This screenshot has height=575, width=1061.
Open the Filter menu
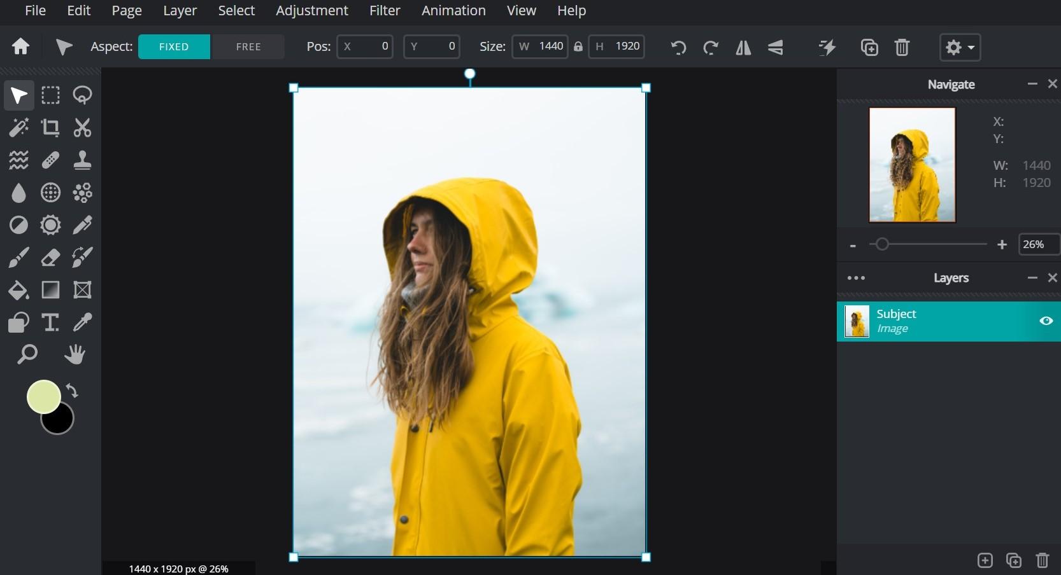(385, 11)
